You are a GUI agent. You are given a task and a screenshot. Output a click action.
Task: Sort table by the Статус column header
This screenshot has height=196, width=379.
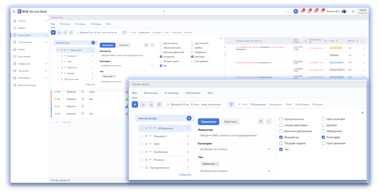(x=333, y=41)
